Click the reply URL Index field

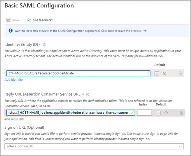point(144,113)
